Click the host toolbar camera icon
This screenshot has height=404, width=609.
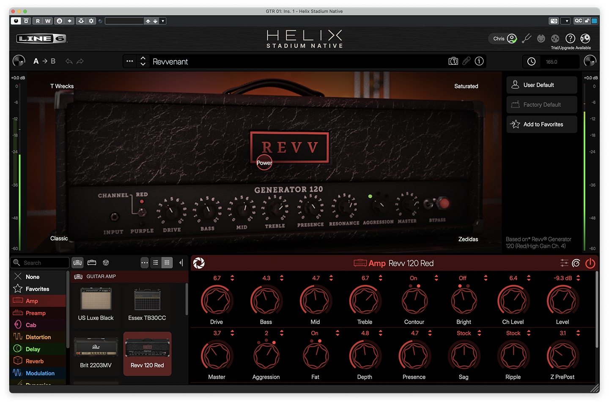coord(554,21)
